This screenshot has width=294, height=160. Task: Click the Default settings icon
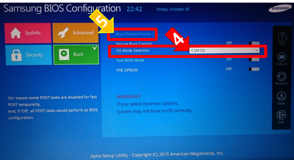(x=282, y=57)
